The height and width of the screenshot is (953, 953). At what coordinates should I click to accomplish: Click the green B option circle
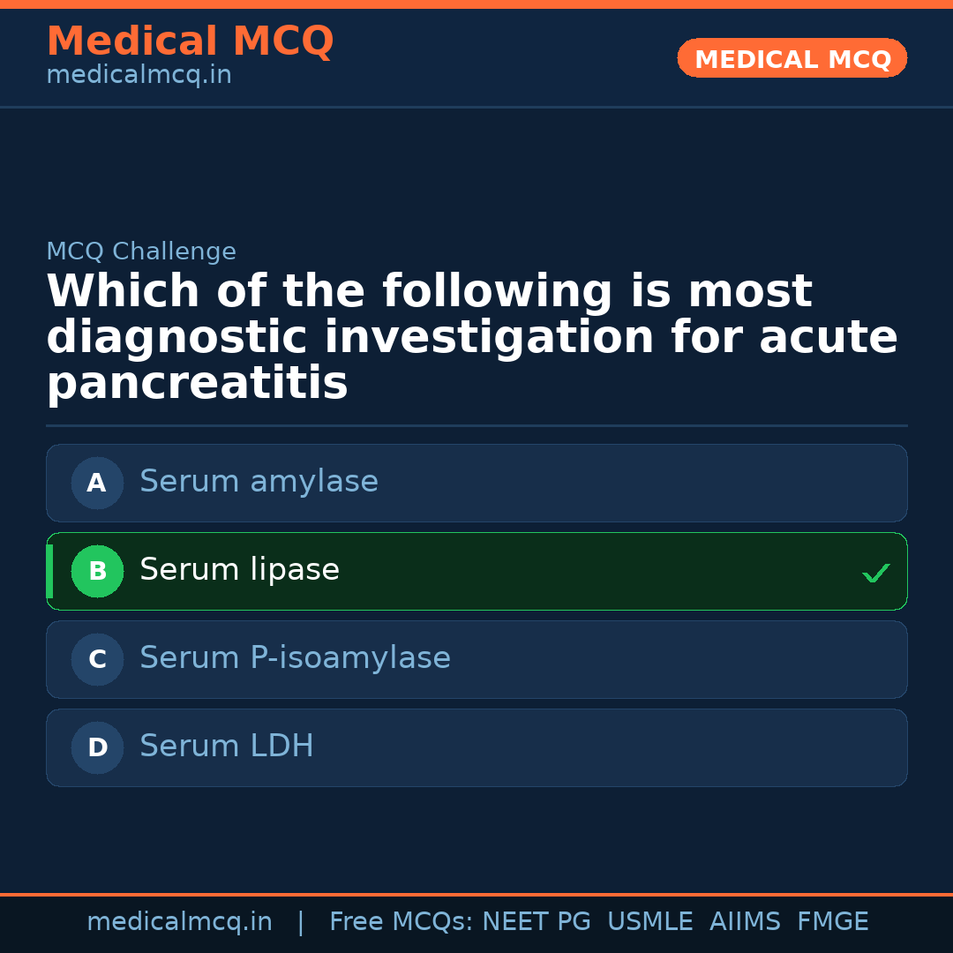pos(97,571)
